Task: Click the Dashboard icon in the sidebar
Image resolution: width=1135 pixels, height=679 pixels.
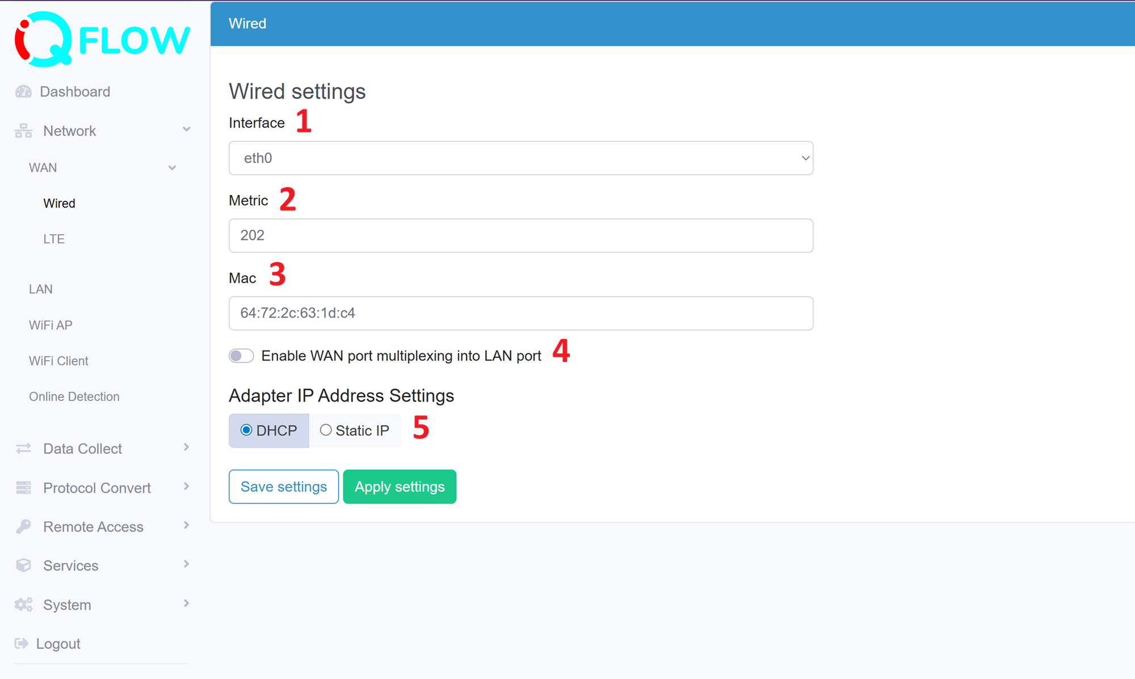Action: pos(23,91)
